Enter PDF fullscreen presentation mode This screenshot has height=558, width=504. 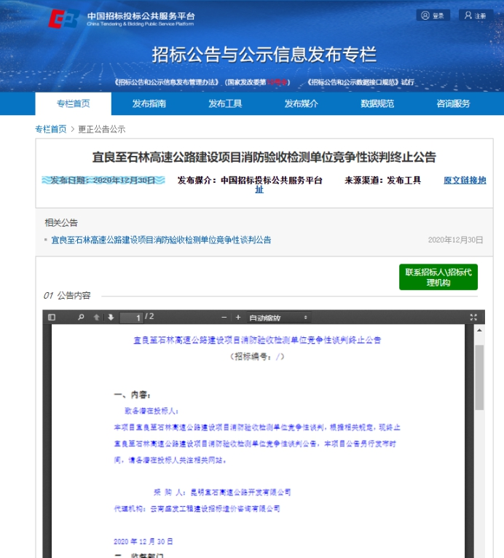tap(473, 318)
